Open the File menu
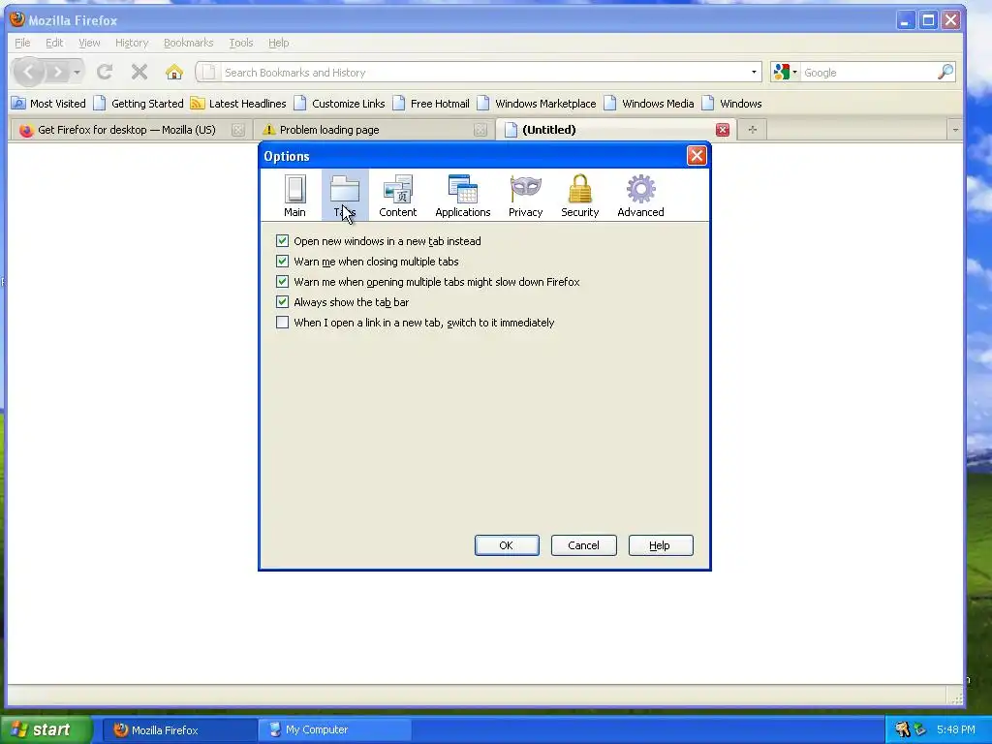Image resolution: width=992 pixels, height=744 pixels. coord(22,43)
